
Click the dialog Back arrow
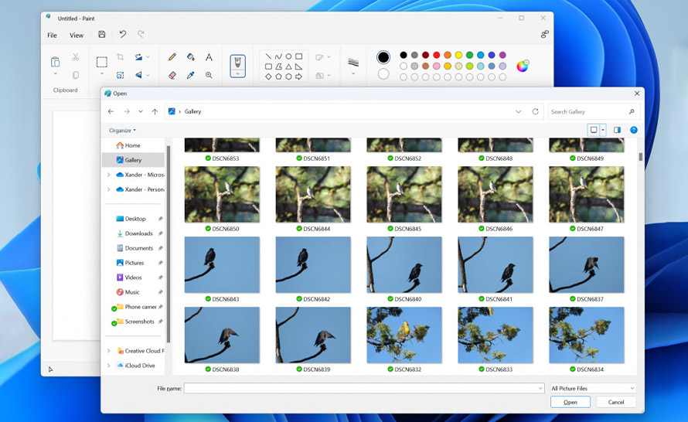[111, 111]
